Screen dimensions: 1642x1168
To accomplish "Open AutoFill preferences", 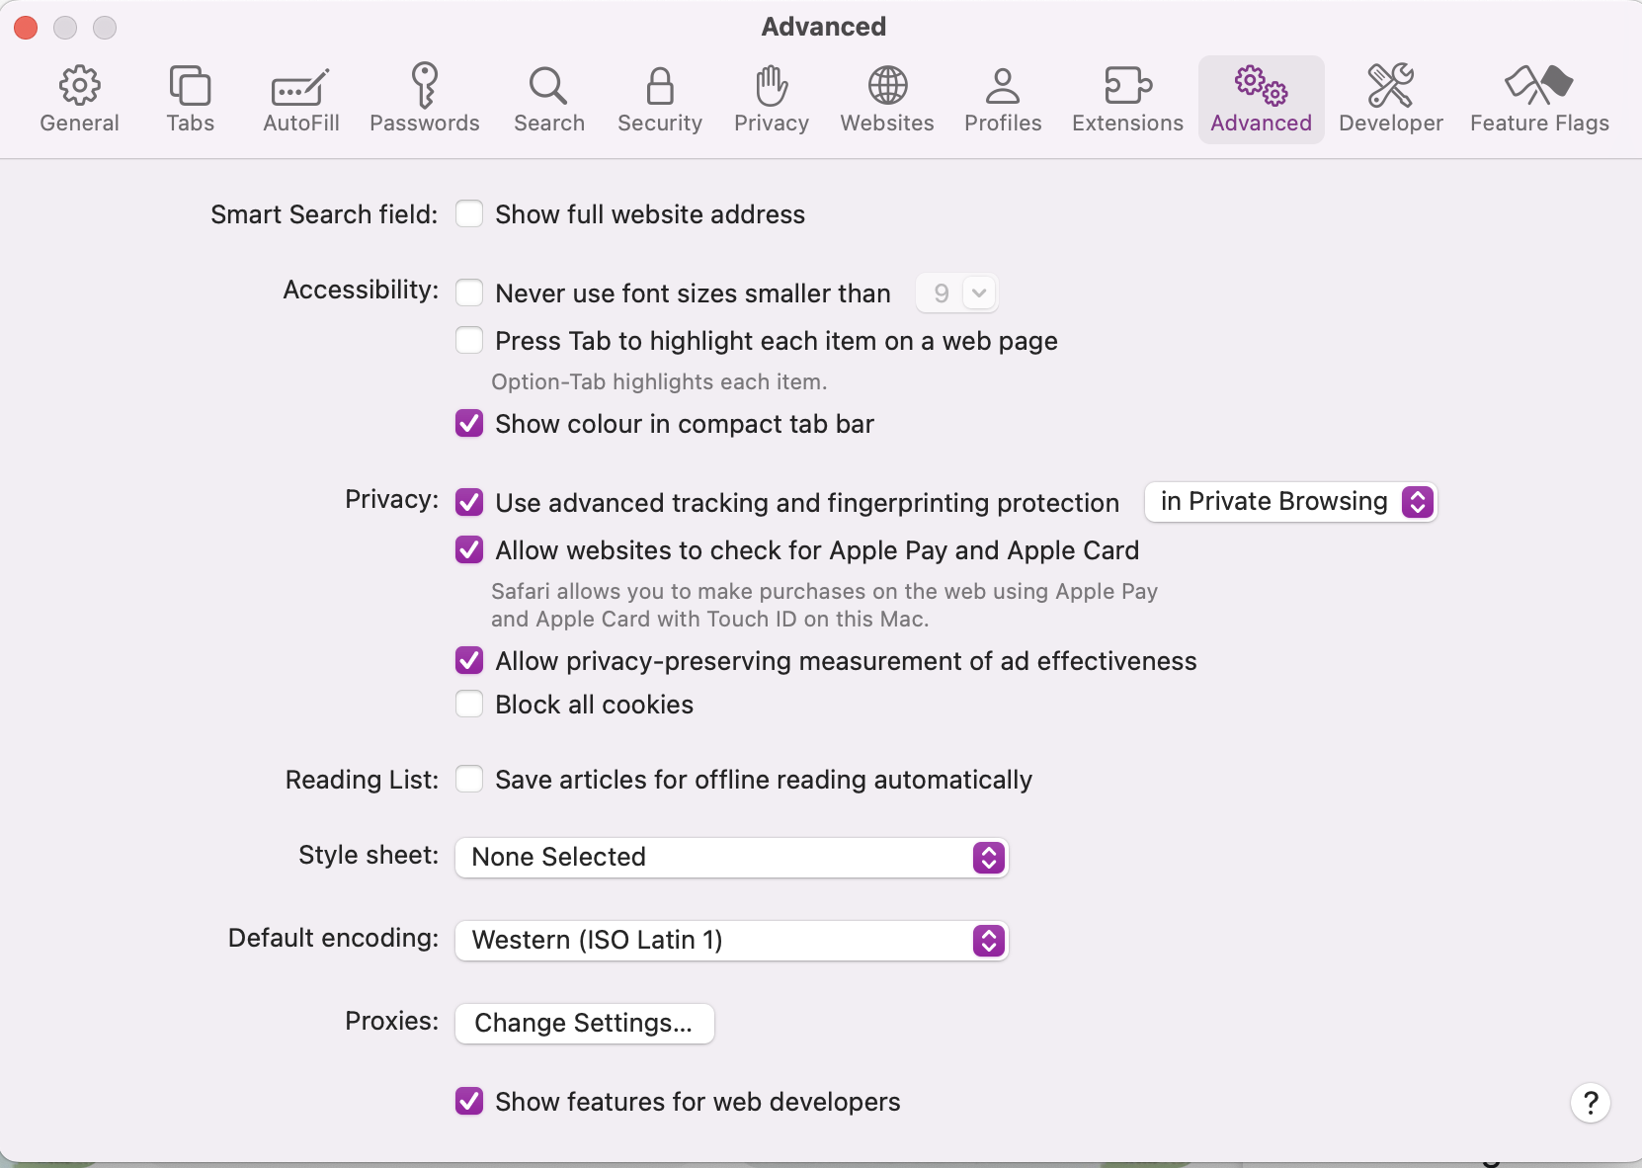I will (x=300, y=99).
